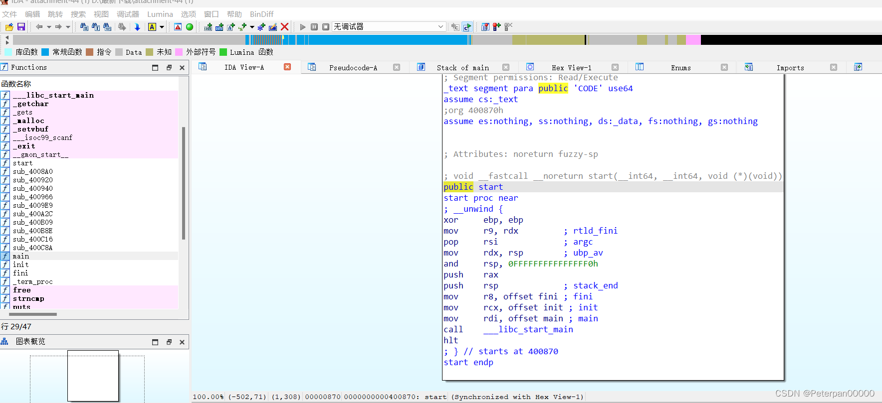882x403 pixels.
Task: Click the Functions list vertical scrollbar
Action: (184, 183)
